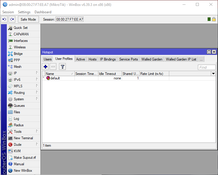Open the Routing menu item
Image resolution: width=218 pixels, height=175 pixels.
pos(24,93)
